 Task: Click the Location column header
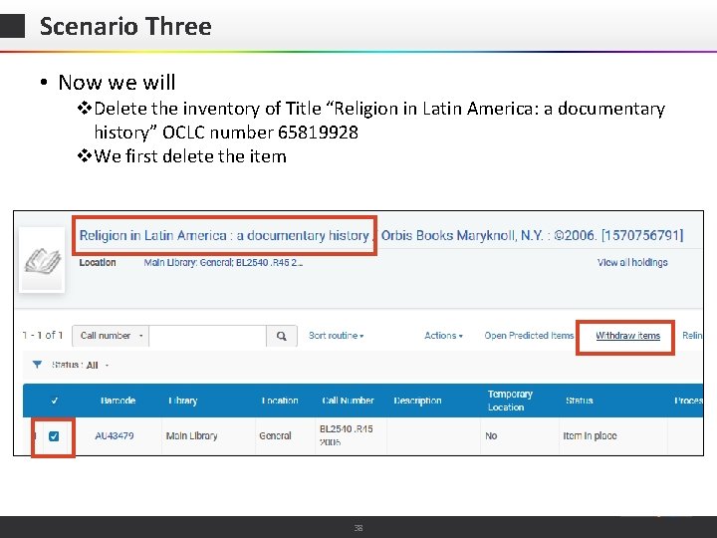[x=280, y=401]
